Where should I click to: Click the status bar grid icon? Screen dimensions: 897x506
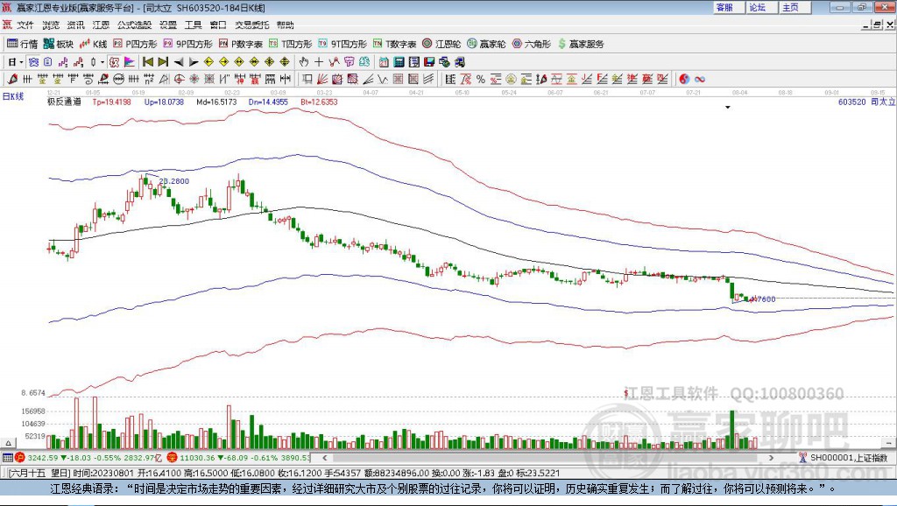coord(7,457)
